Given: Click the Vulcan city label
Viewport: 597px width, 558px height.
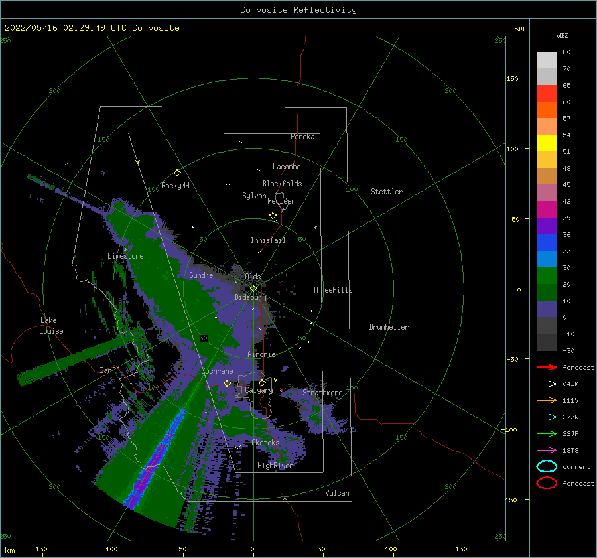Looking at the screenshot, I should point(337,493).
